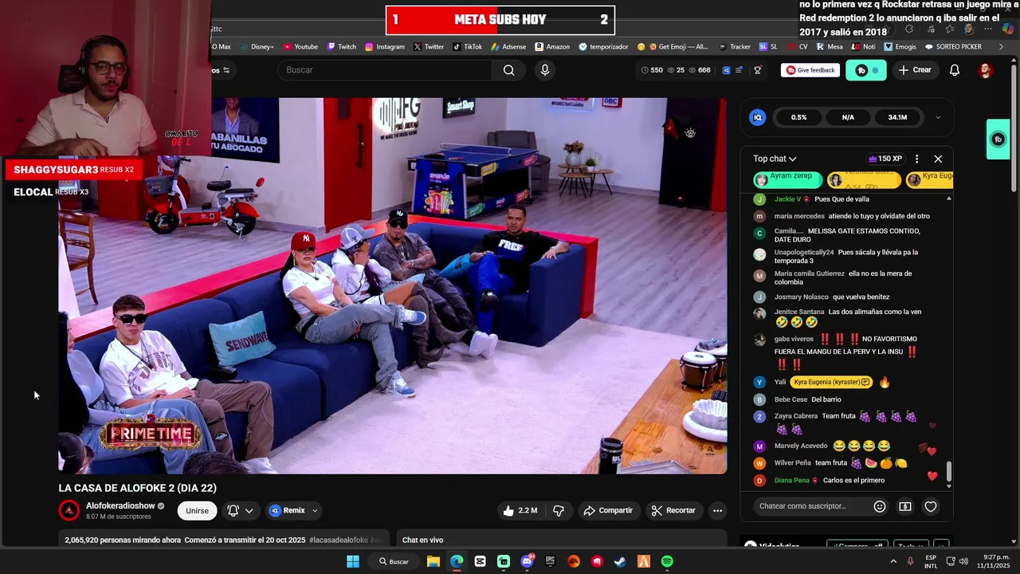Click the Remix button
The image size is (1020, 574).
pyautogui.click(x=288, y=510)
